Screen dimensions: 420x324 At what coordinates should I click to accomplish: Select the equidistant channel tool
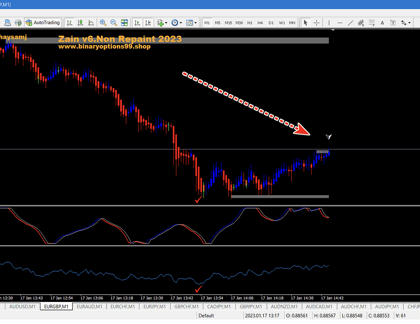[x=361, y=23]
